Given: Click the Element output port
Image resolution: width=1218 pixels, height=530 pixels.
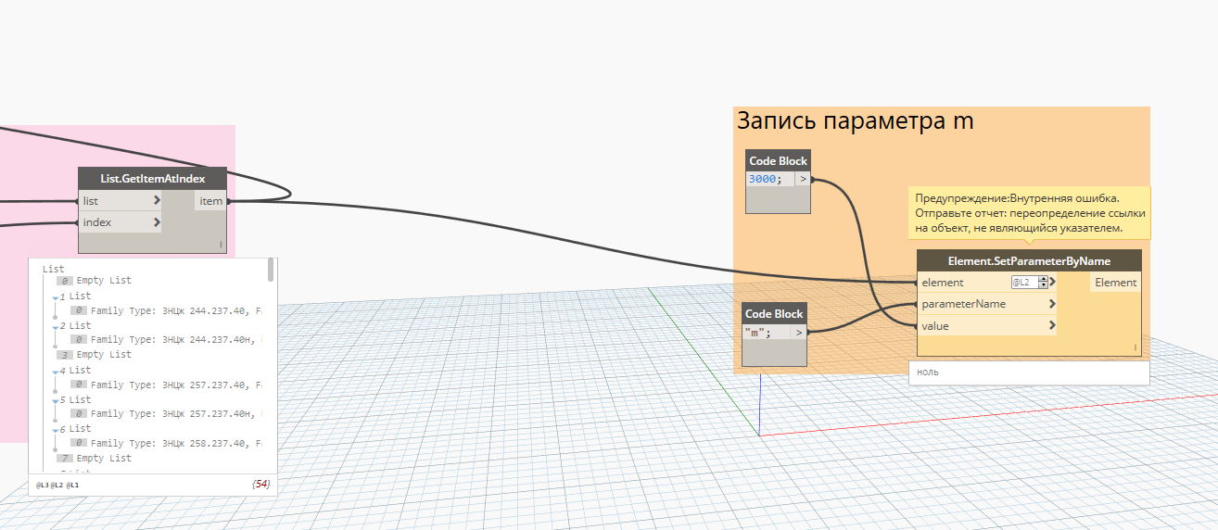Looking at the screenshot, I should click(1115, 282).
